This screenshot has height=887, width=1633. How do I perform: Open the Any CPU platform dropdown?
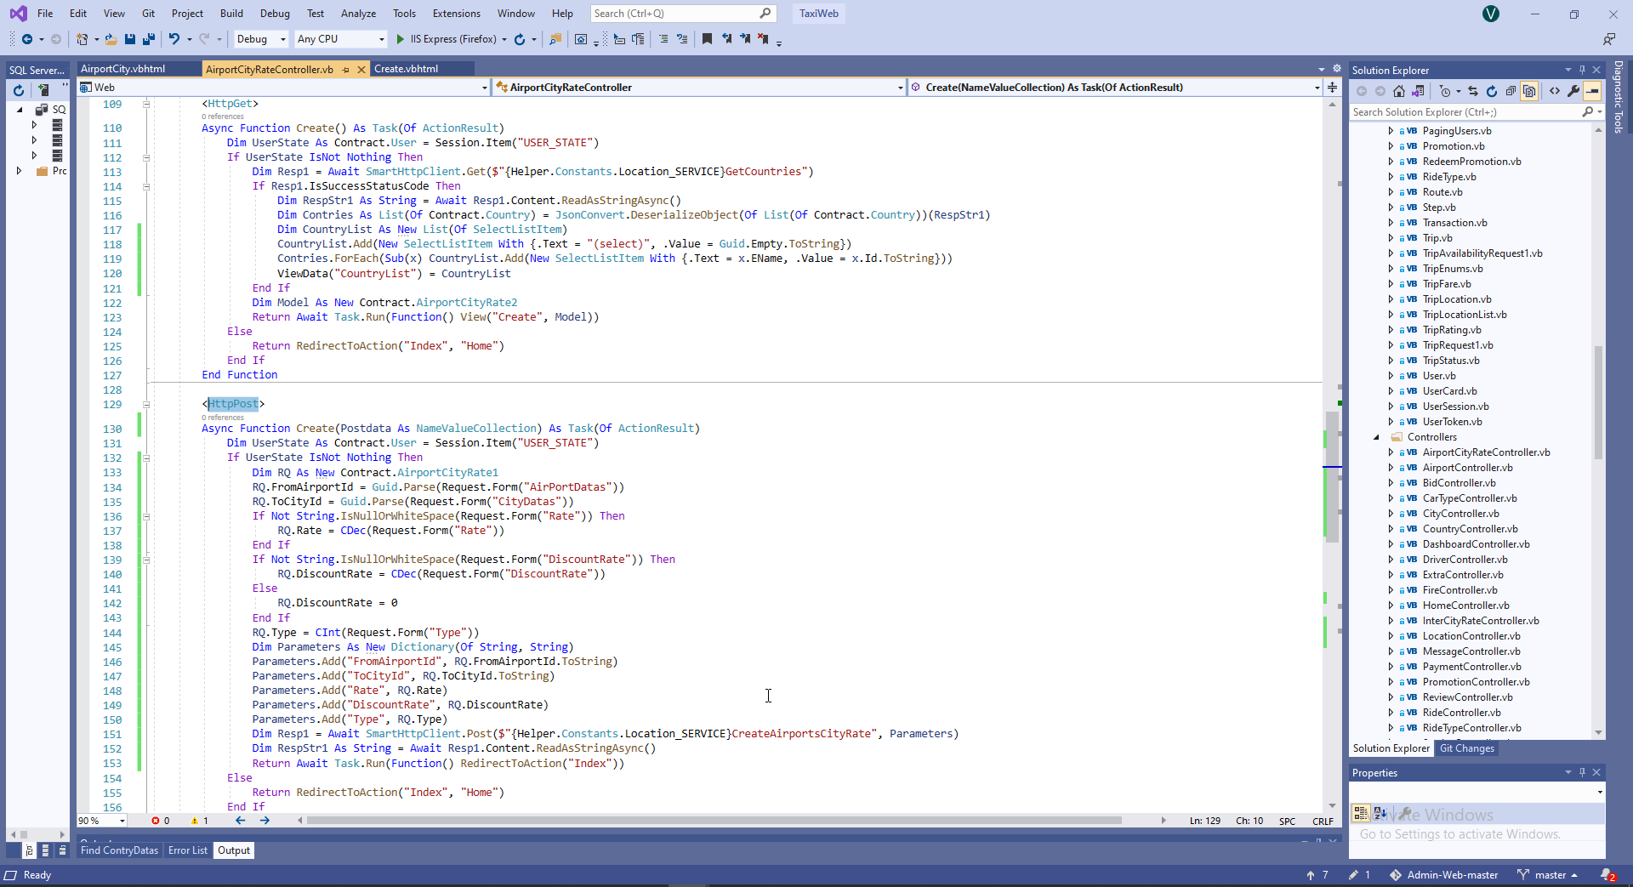click(340, 39)
